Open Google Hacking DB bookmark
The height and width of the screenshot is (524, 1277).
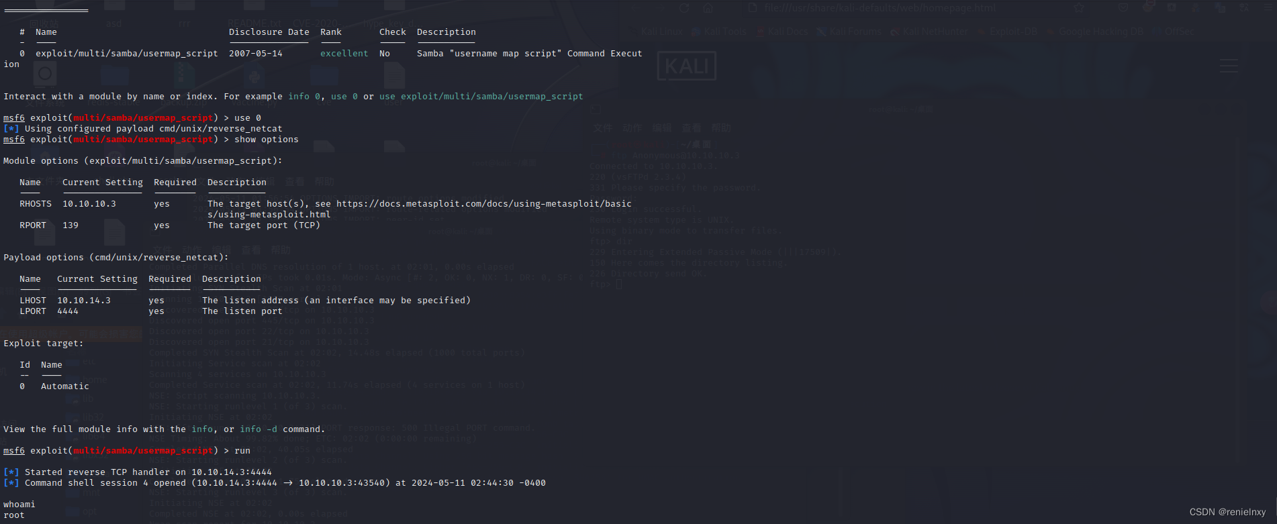pyautogui.click(x=1095, y=32)
